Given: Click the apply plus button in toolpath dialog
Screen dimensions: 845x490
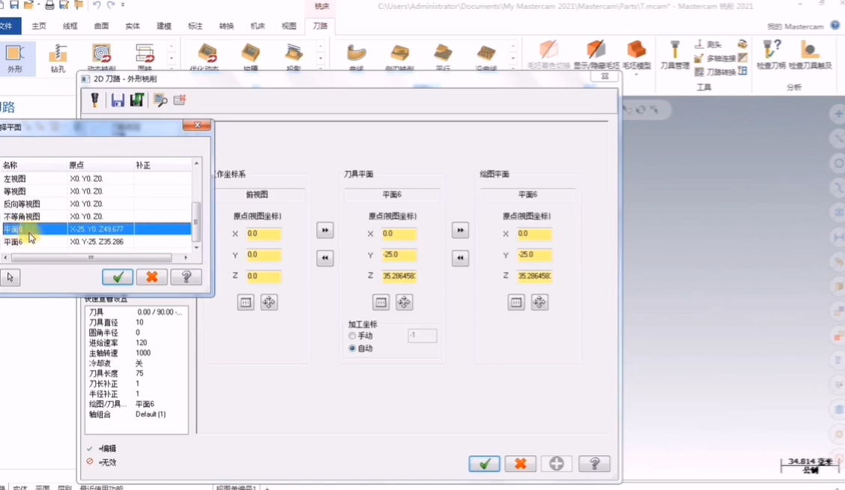Looking at the screenshot, I should pos(557,464).
